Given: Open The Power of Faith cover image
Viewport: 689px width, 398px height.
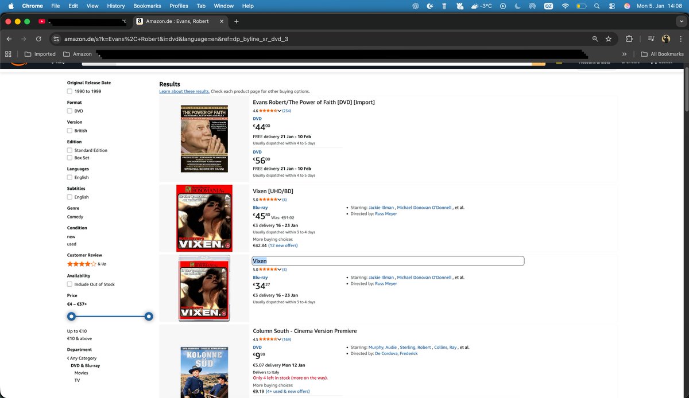Looking at the screenshot, I should (x=204, y=138).
